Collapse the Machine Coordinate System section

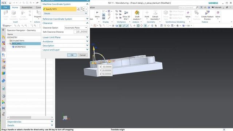(66, 4)
